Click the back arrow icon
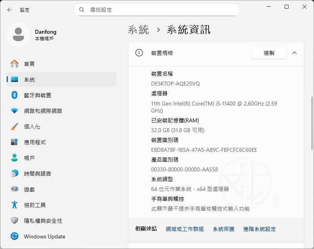 (x=10, y=10)
